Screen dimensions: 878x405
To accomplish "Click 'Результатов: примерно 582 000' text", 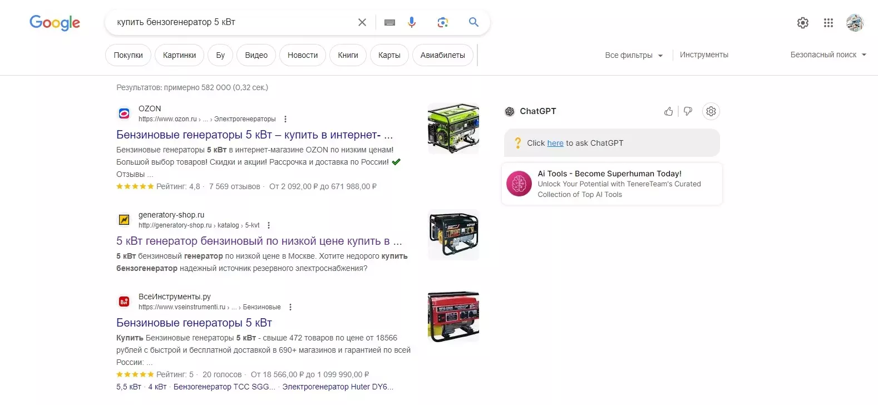I will [174, 87].
